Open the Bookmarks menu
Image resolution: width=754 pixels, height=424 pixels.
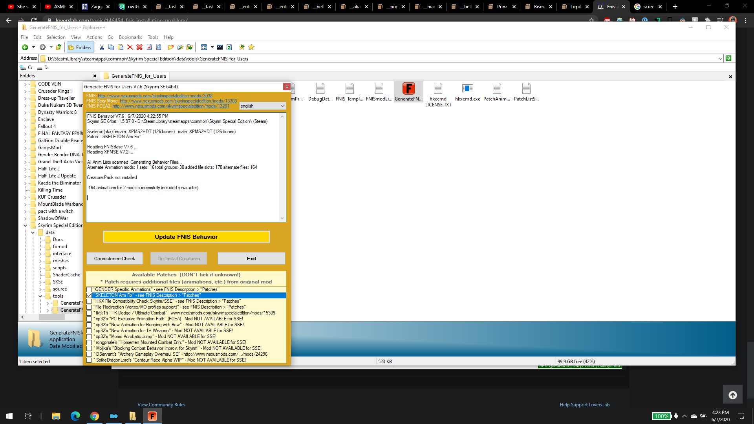click(130, 37)
